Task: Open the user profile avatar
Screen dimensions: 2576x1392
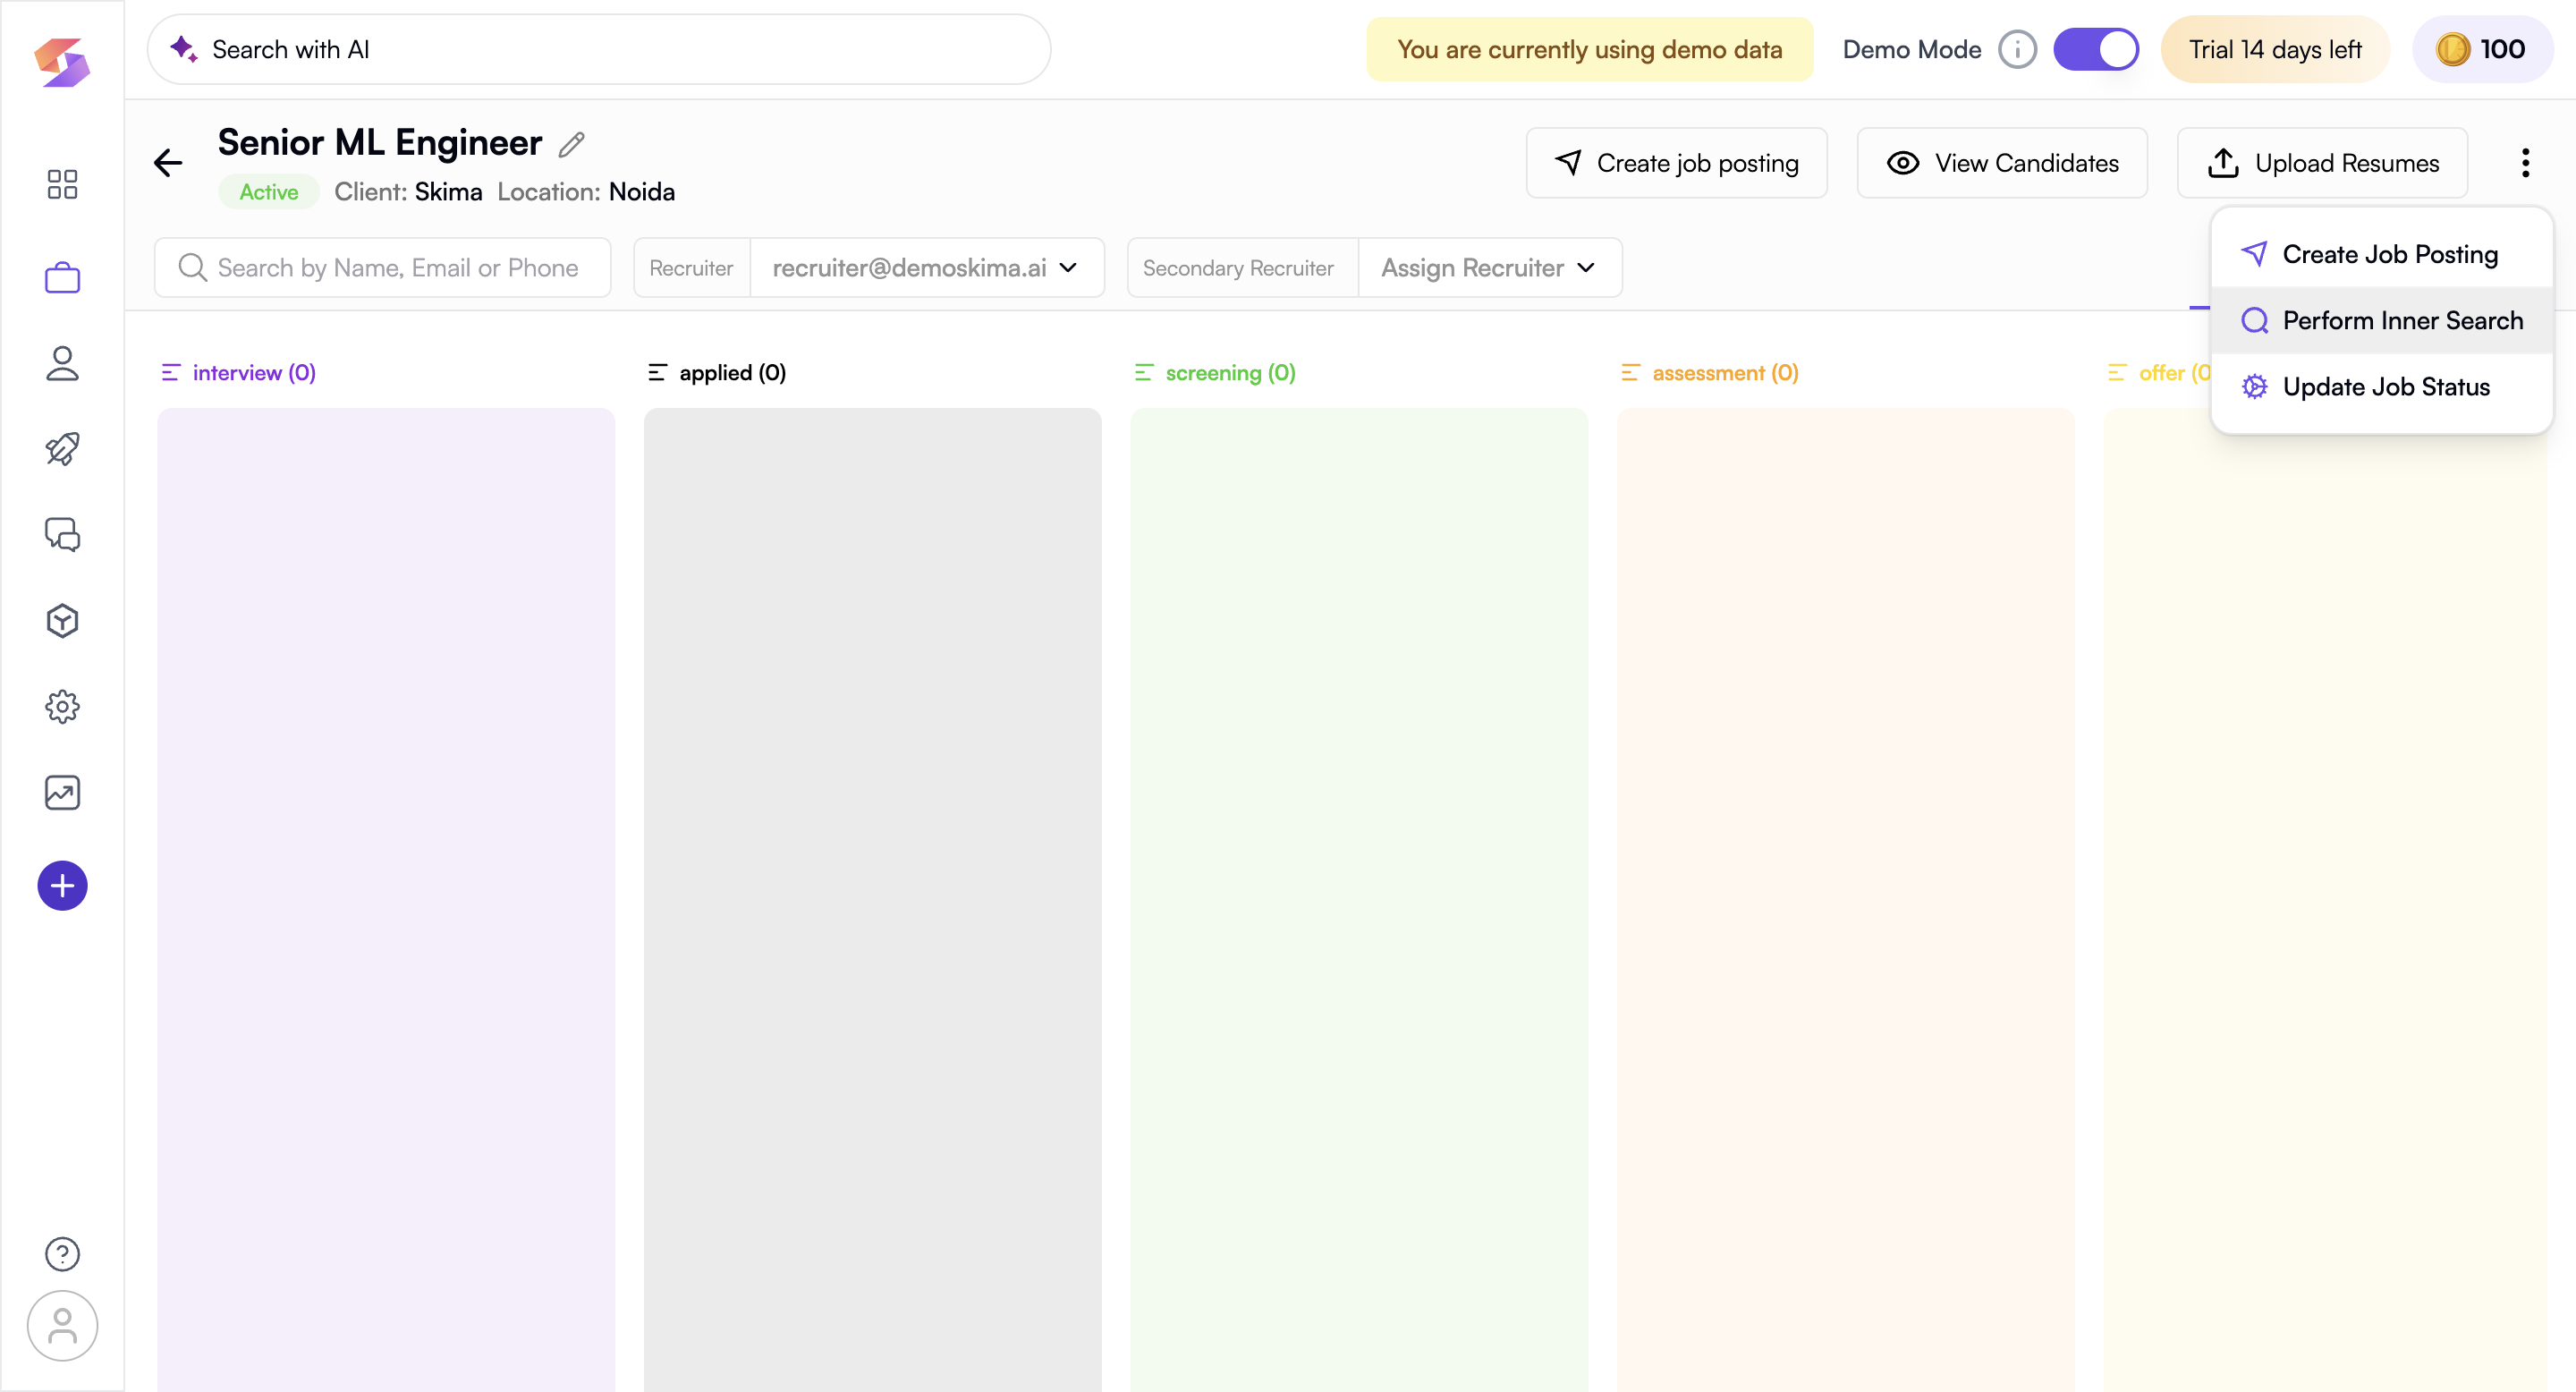Action: pyautogui.click(x=62, y=1326)
